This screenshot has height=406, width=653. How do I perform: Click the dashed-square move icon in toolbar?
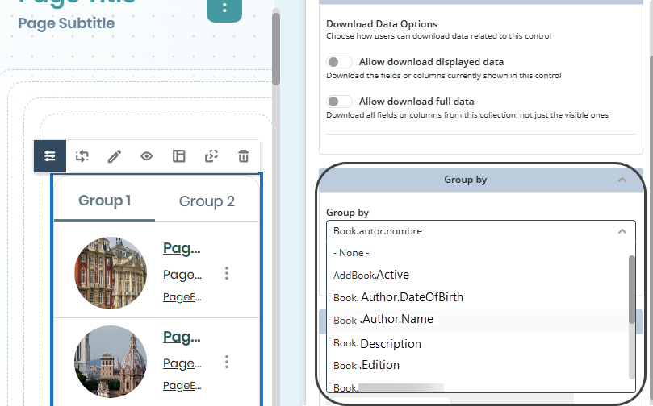point(211,156)
